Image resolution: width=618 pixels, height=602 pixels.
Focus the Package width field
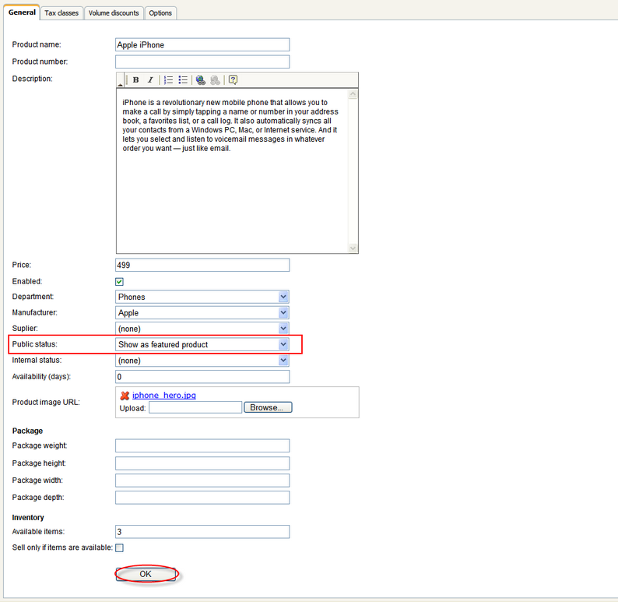click(x=202, y=481)
